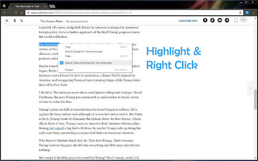Choose Print... in the context menu
The width and height of the screenshot is (258, 161).
95,56
